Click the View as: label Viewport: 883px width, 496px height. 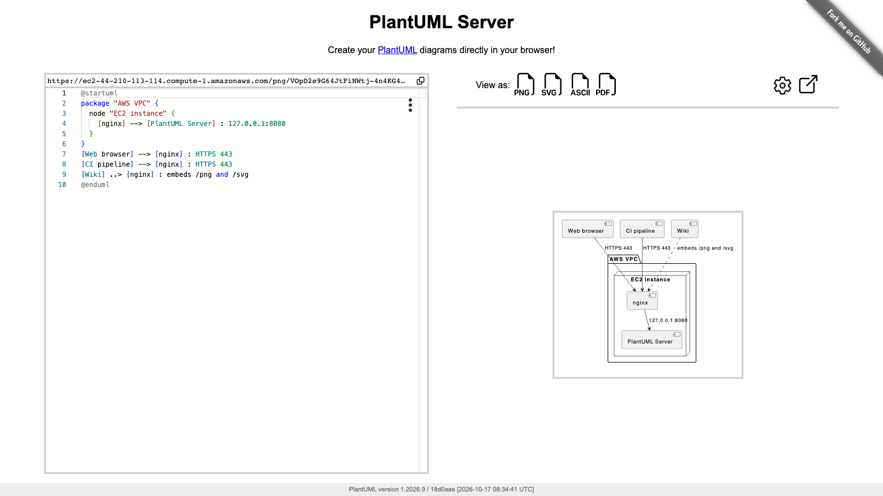click(x=492, y=85)
